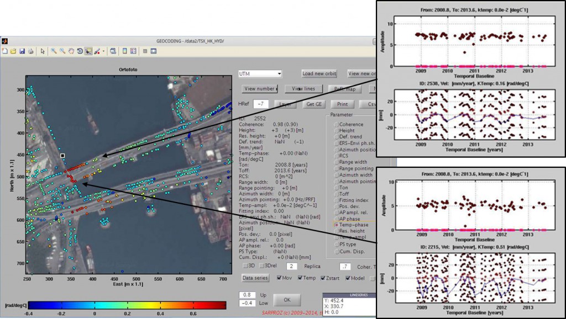Open a file with the folder icon
The image size is (566, 319).
[x=13, y=51]
